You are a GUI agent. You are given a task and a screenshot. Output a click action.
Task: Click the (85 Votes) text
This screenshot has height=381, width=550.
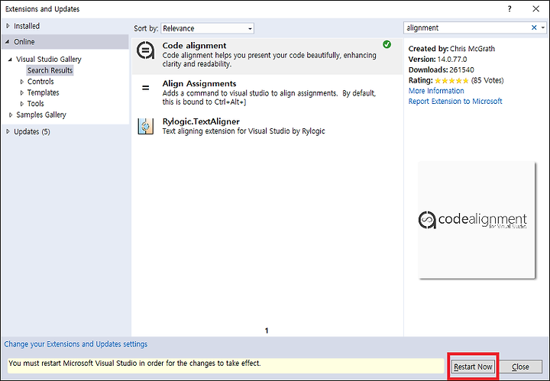pos(487,80)
